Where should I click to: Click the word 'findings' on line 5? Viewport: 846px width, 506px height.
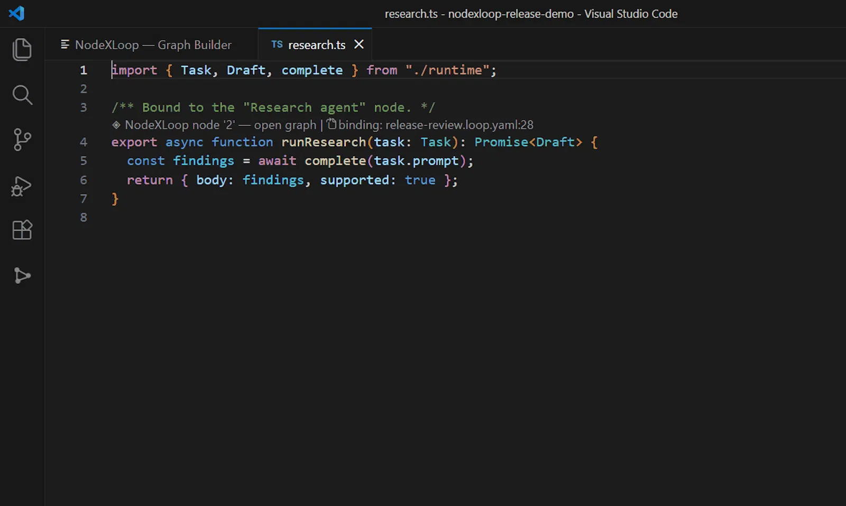click(x=204, y=161)
